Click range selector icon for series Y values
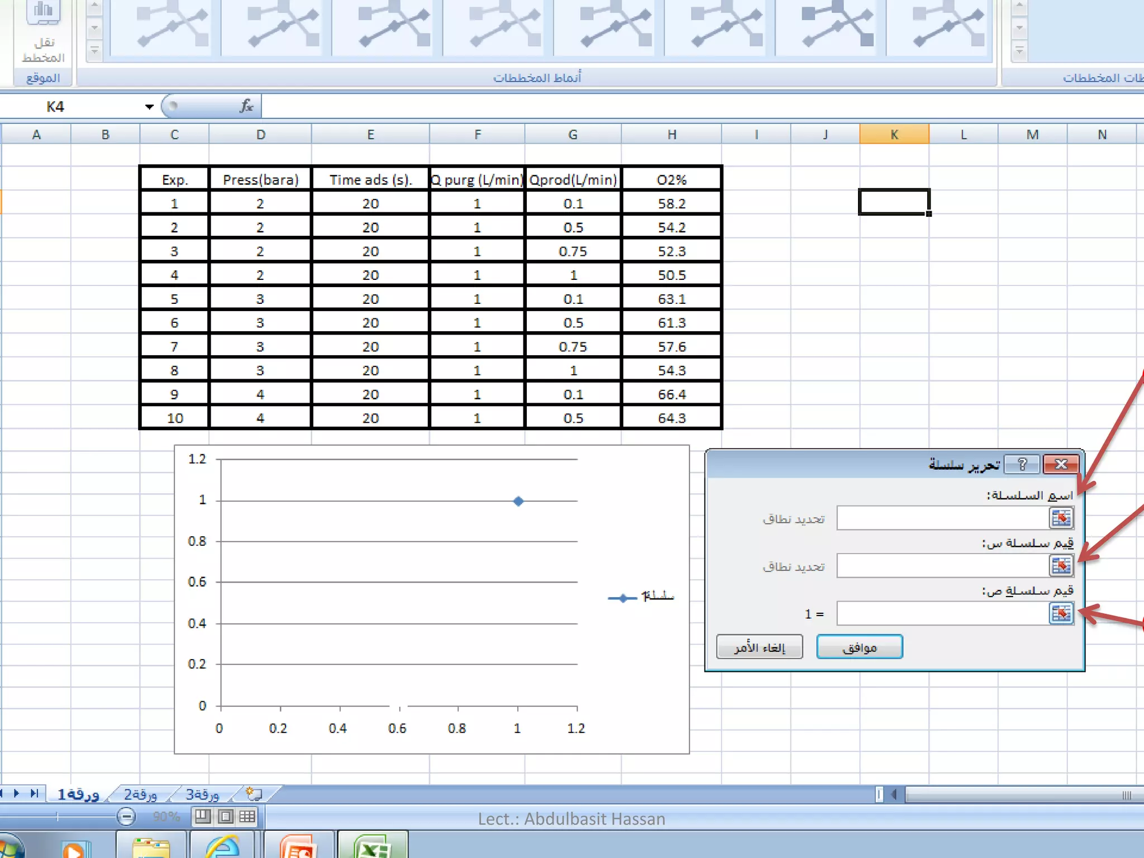Viewport: 1144px width, 858px height. (1061, 613)
